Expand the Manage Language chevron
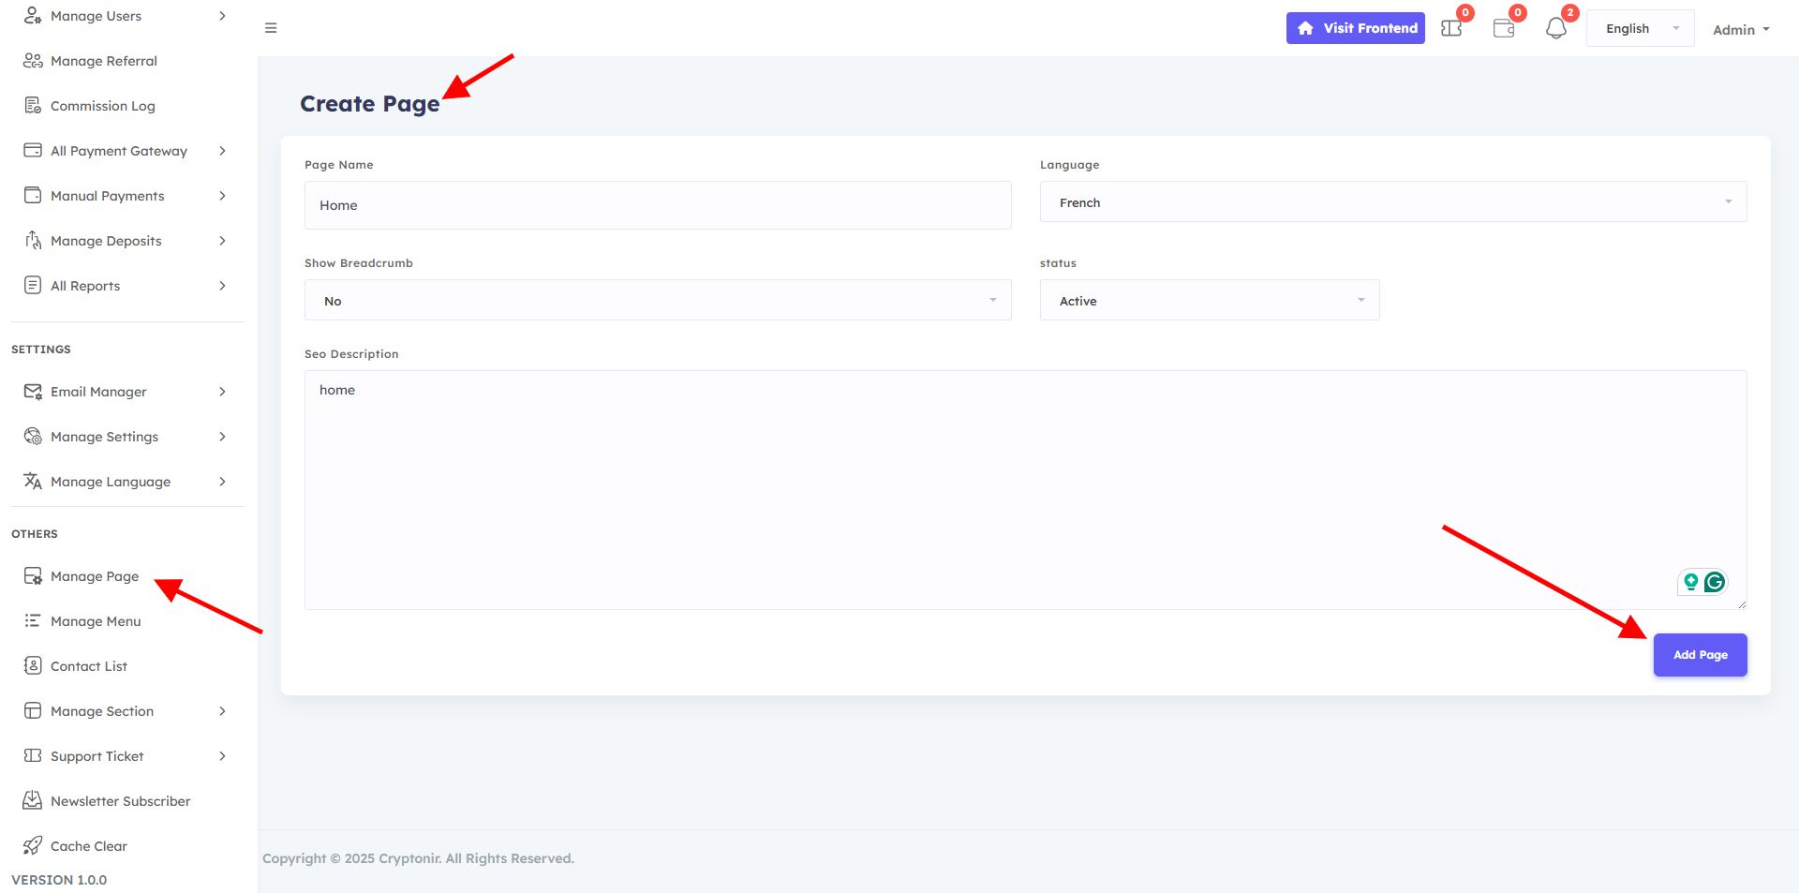This screenshot has width=1799, height=893. (222, 482)
